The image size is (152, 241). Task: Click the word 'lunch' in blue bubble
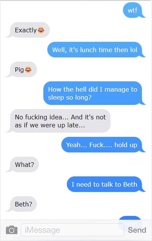88,50
